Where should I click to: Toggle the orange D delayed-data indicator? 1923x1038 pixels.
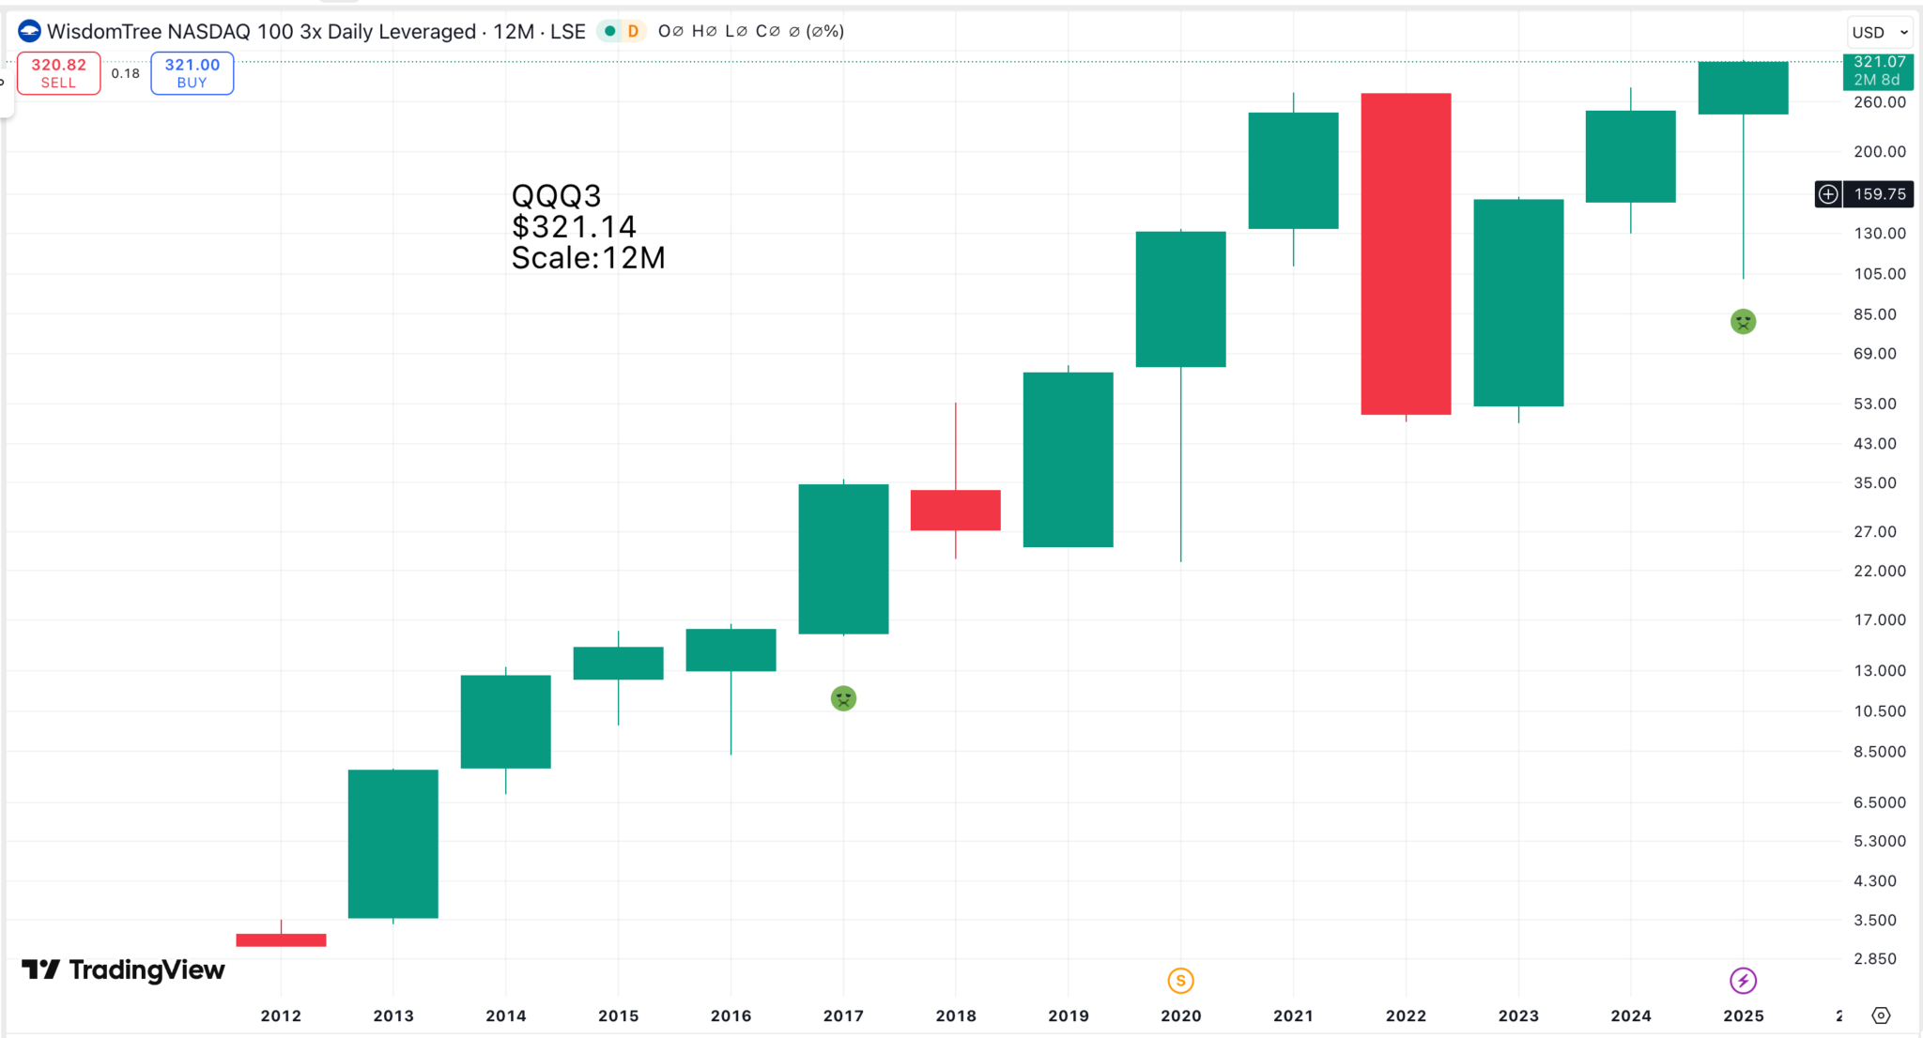(633, 31)
